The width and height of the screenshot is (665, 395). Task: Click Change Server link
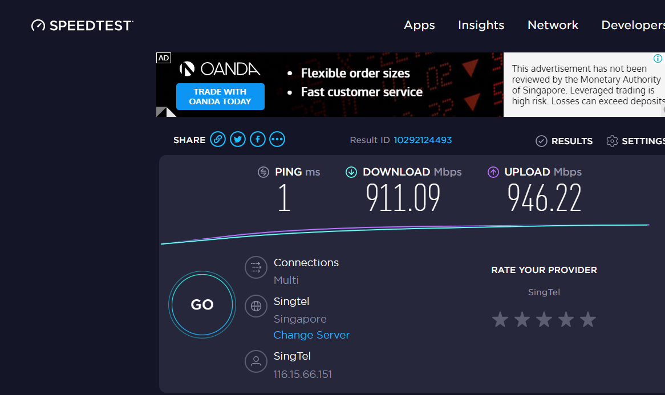tap(311, 335)
